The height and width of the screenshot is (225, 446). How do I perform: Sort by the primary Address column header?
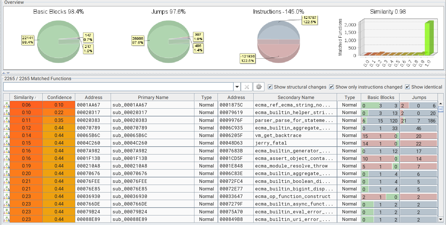pos(93,98)
